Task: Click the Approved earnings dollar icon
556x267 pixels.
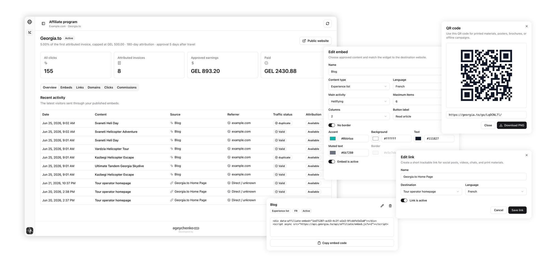Action: point(193,63)
